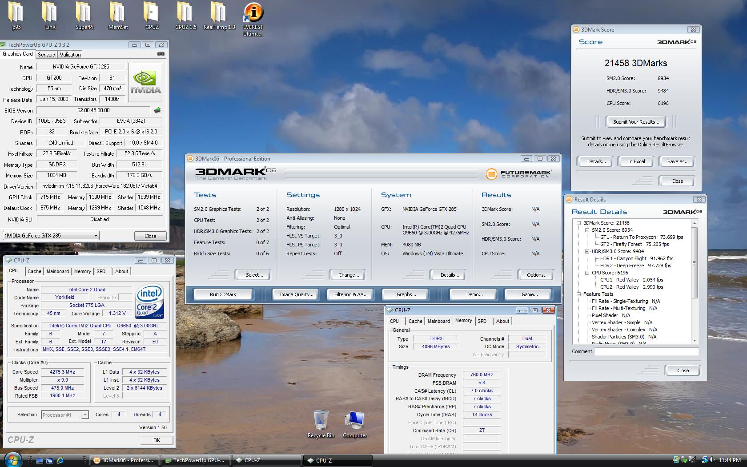Image resolution: width=747 pixels, height=467 pixels.
Task: Click Save as... in 3DMark Score
Action: point(678,161)
